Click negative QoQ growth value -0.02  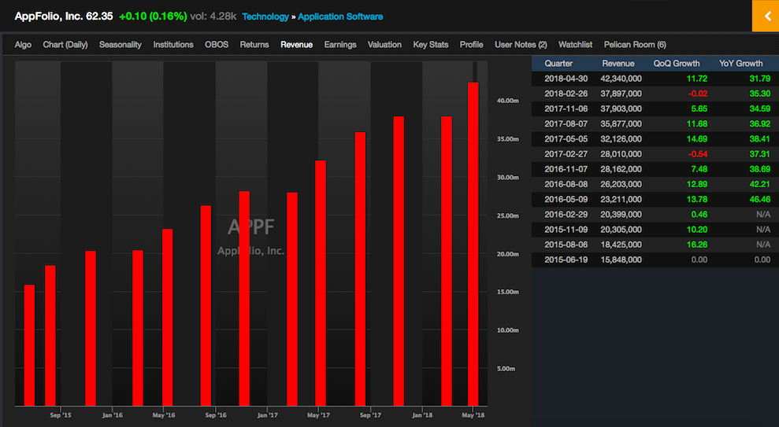[698, 94]
